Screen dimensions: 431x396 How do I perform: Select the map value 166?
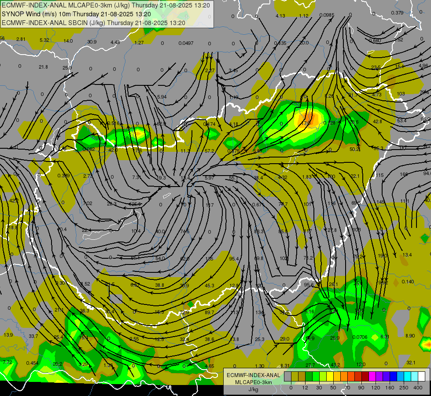[x=404, y=174]
